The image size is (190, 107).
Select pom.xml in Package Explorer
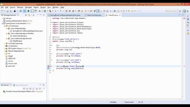point(10,66)
